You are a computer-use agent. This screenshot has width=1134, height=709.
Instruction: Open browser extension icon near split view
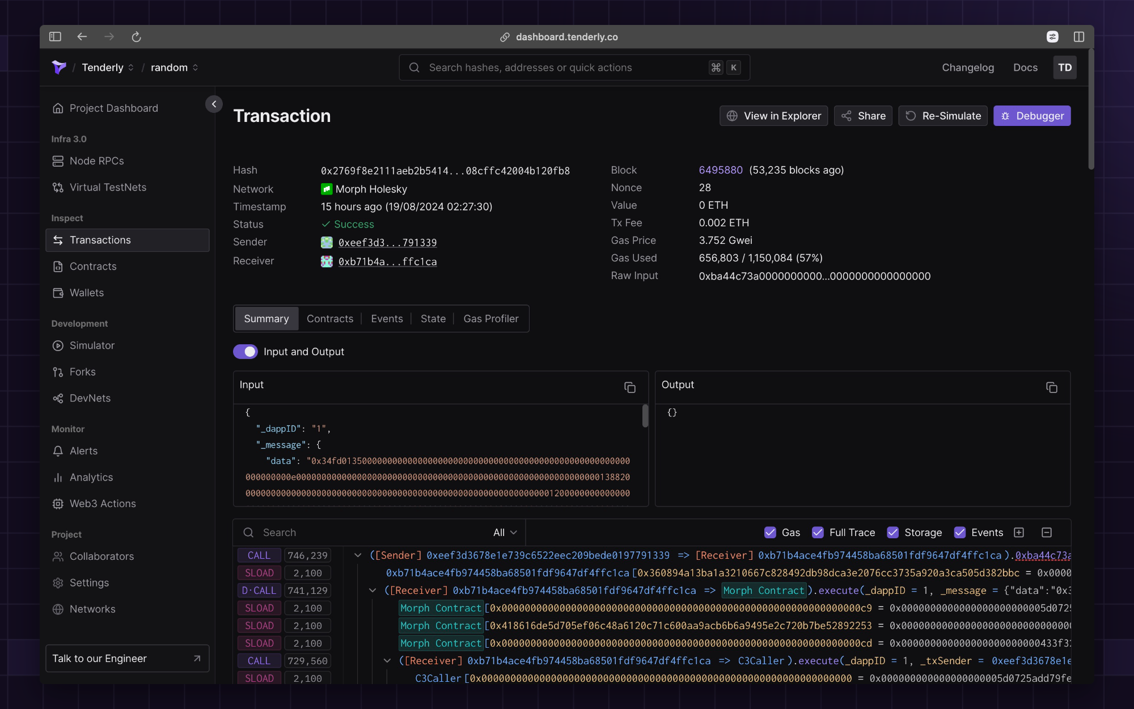click(x=1052, y=37)
